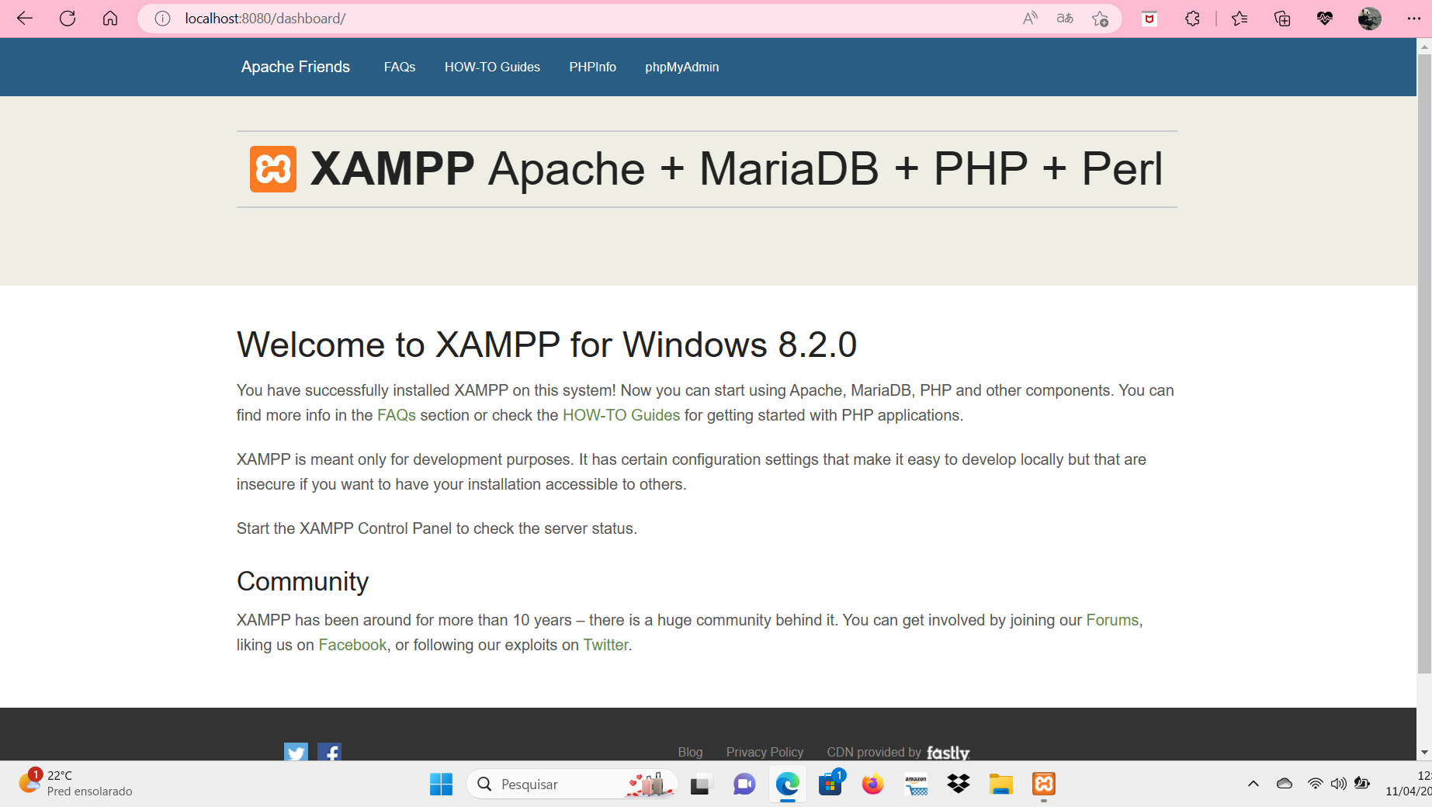Open the browser home page icon
1432x807 pixels.
click(x=110, y=18)
